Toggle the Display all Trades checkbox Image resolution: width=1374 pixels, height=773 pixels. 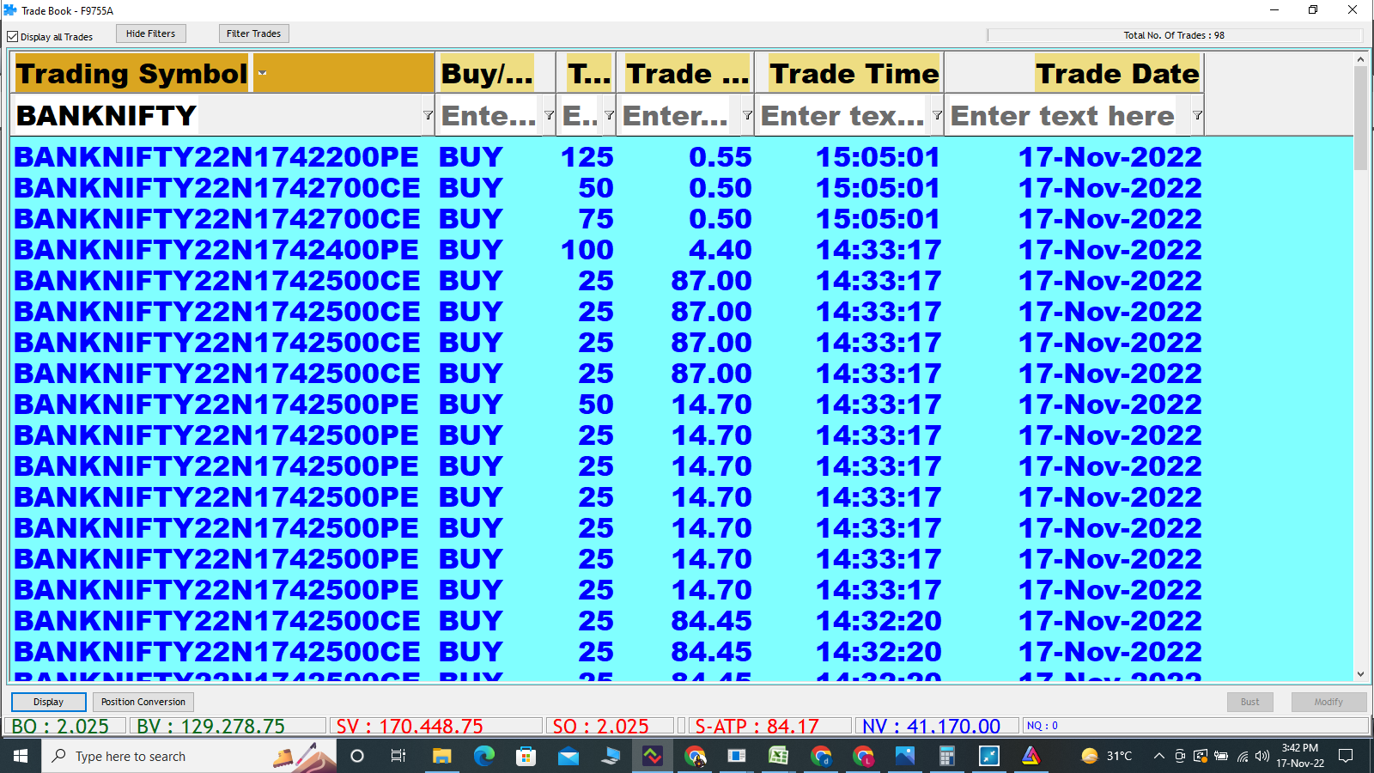13,37
